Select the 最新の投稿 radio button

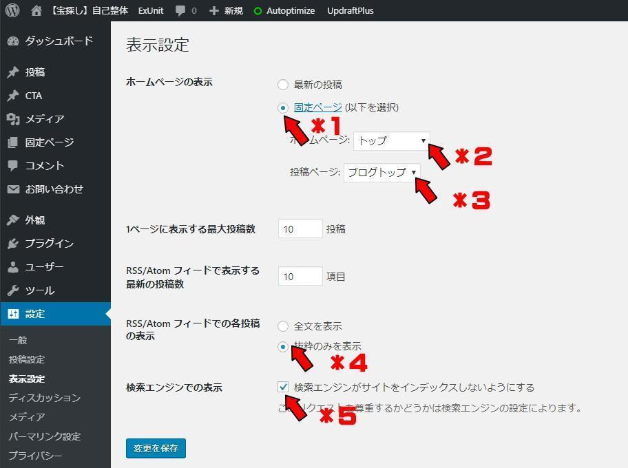(283, 85)
